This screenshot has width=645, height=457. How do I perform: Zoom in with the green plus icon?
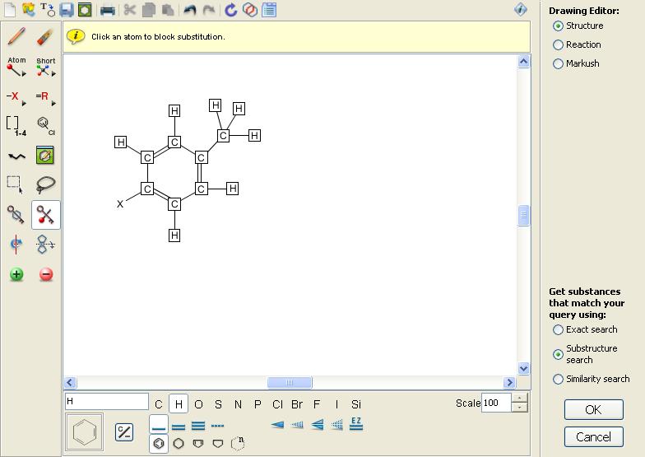click(16, 274)
